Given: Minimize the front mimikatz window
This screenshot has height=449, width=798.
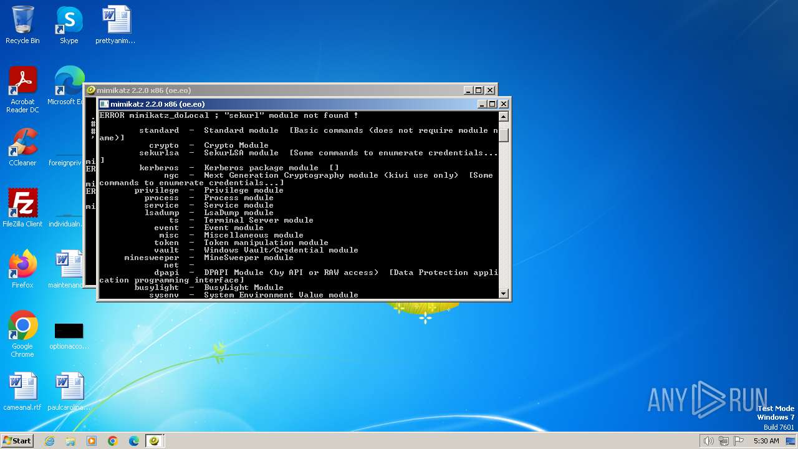Looking at the screenshot, I should pos(482,104).
